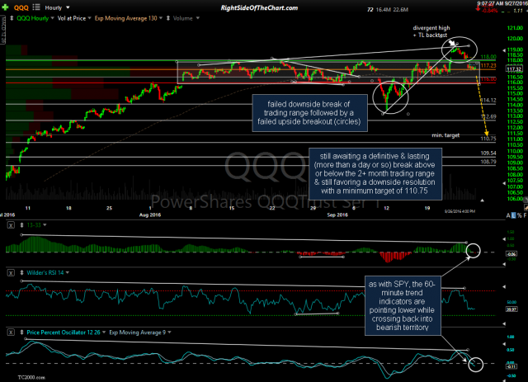Click the orange QQQ ticker symbol
This screenshot has width=528, height=382.
pos(21,7)
